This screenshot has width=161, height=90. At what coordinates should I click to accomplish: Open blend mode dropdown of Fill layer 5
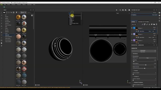pyautogui.click(x=155, y=33)
